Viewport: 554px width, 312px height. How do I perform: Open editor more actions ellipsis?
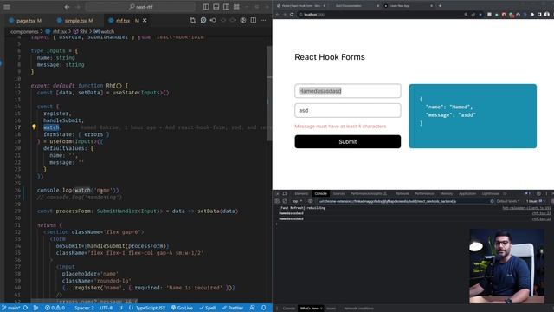pos(263,21)
